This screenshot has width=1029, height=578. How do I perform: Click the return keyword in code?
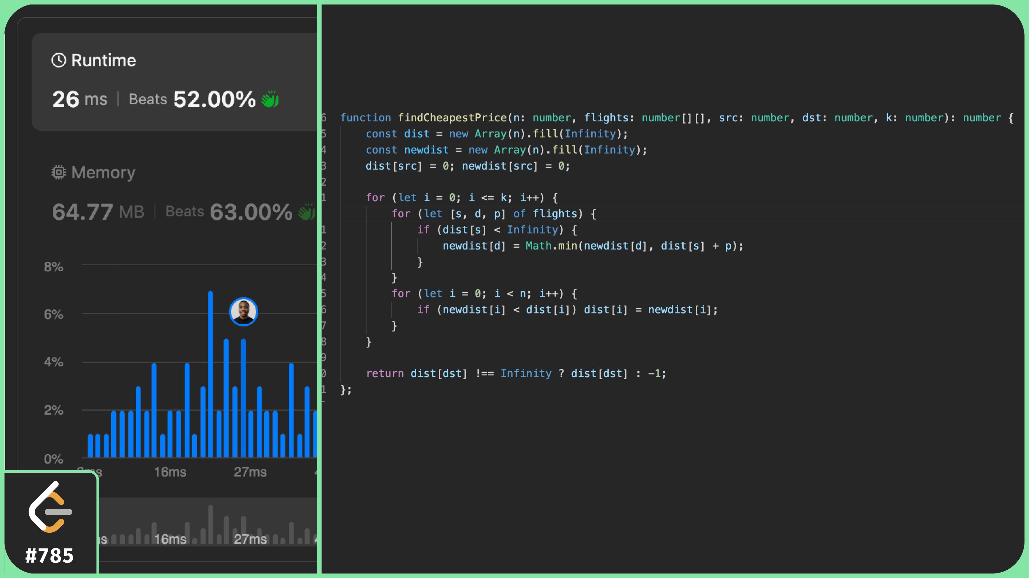(x=385, y=373)
